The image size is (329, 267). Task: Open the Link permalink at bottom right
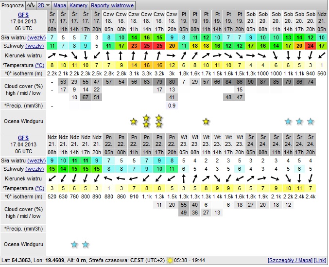coord(320,261)
